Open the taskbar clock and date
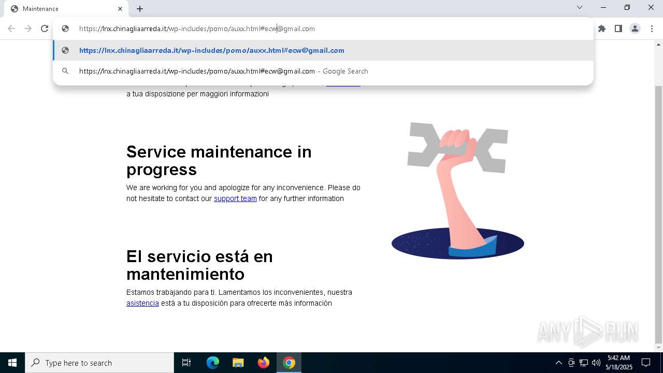The image size is (663, 373). click(x=619, y=363)
